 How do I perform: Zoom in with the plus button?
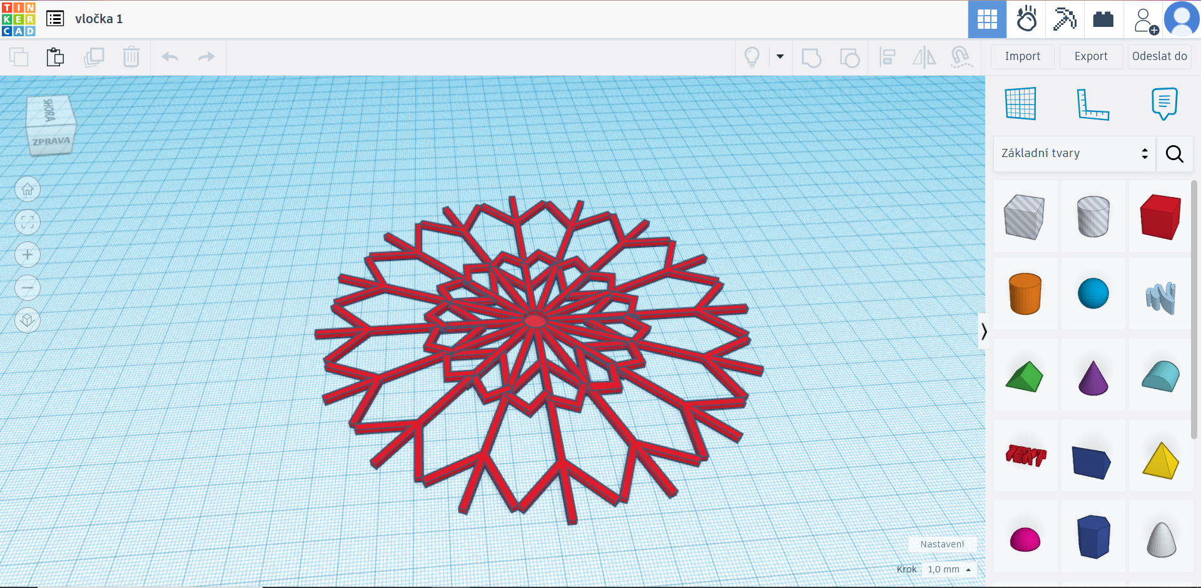click(x=28, y=255)
